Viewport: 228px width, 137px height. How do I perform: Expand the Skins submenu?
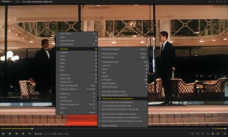[x=77, y=67]
